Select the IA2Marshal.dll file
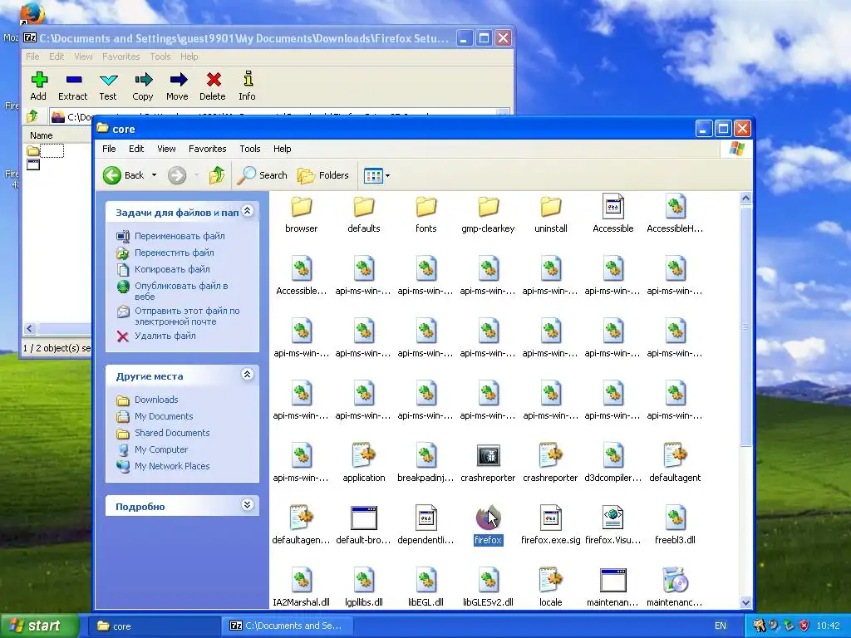This screenshot has width=851, height=638. click(x=301, y=587)
